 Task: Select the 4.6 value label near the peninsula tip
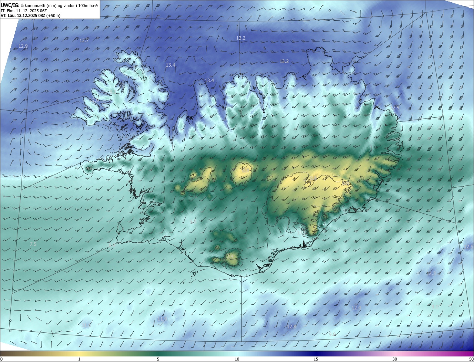click(x=89, y=168)
